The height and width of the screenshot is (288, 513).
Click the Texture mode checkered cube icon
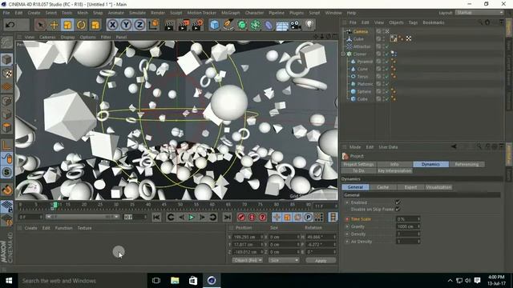pos(7,74)
